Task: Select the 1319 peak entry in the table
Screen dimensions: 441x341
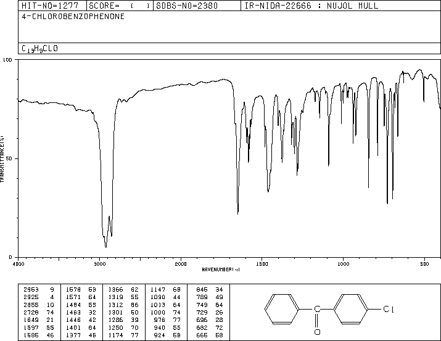Action: click(x=123, y=297)
